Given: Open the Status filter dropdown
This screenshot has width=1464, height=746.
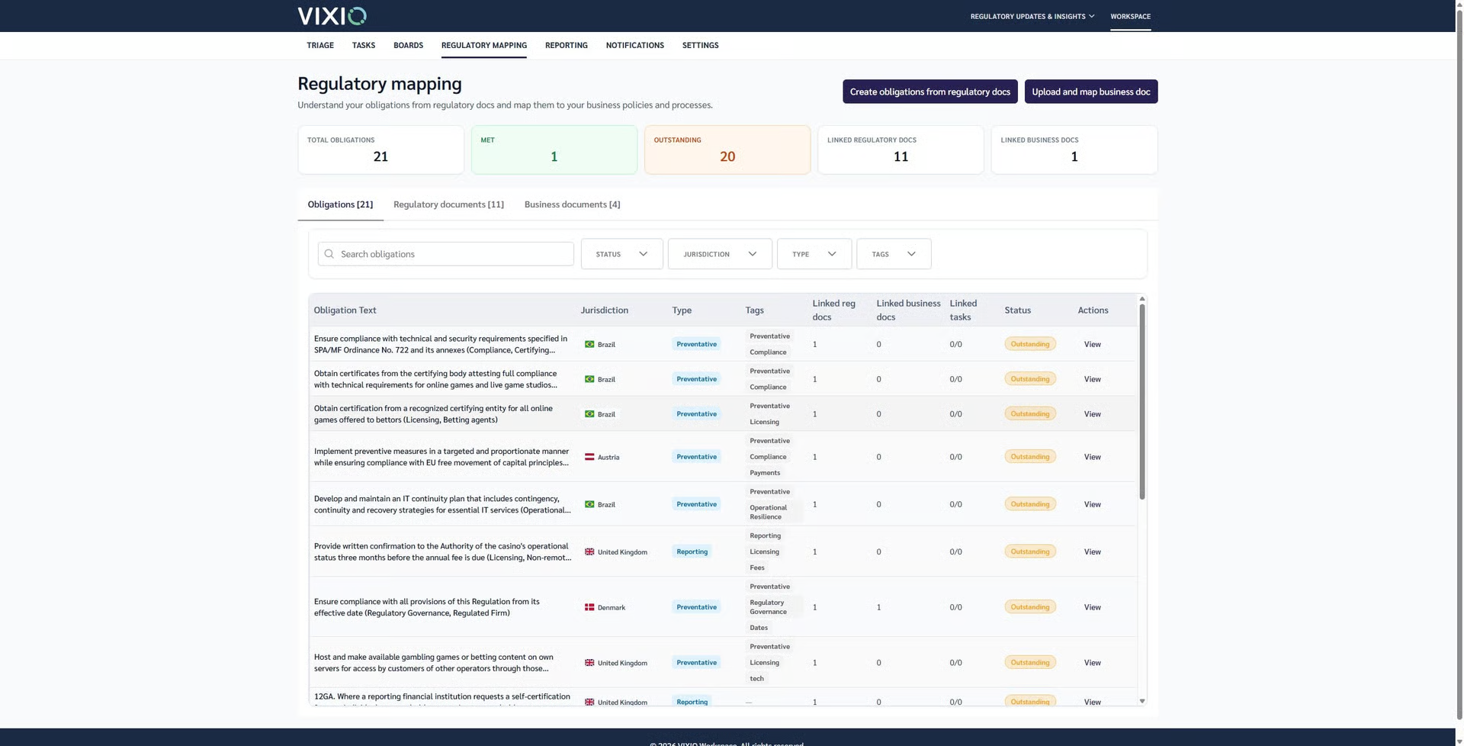Looking at the screenshot, I should coord(621,254).
